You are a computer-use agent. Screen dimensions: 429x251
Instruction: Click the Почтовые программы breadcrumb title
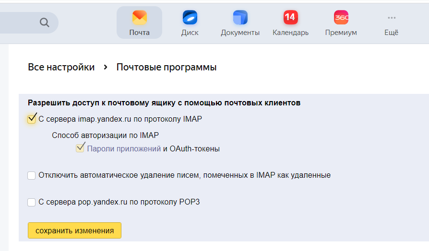click(167, 67)
